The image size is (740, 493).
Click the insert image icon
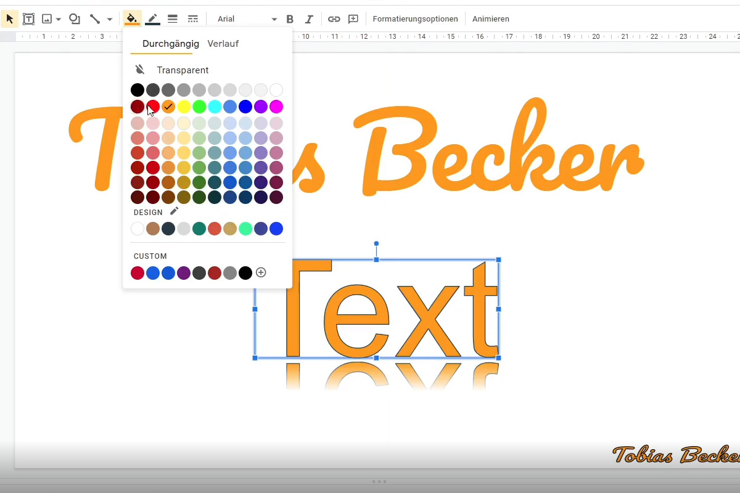[46, 19]
